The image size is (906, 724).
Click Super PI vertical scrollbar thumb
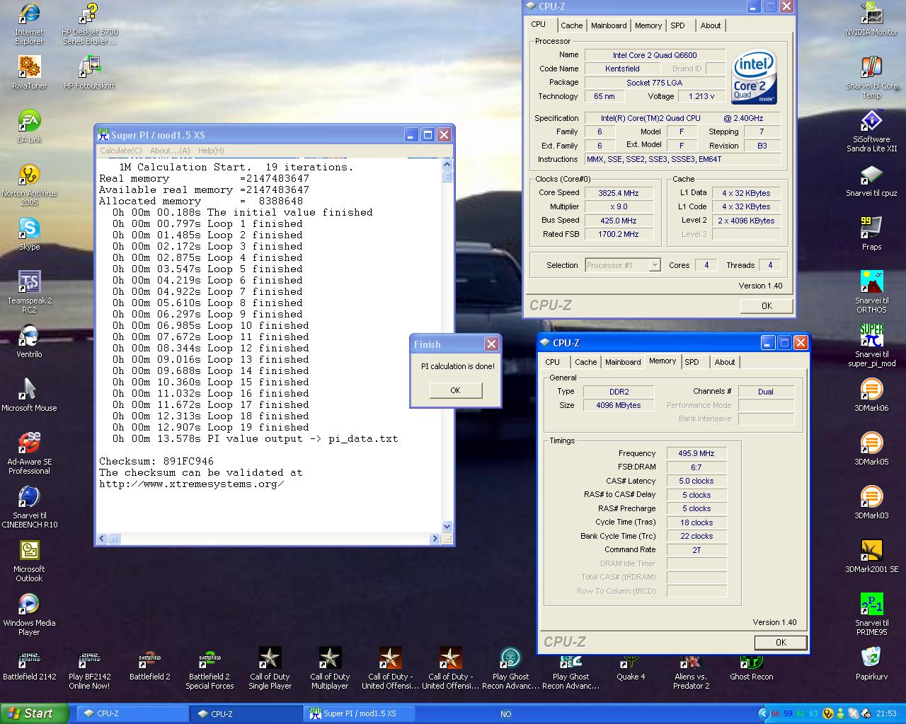coord(447,176)
